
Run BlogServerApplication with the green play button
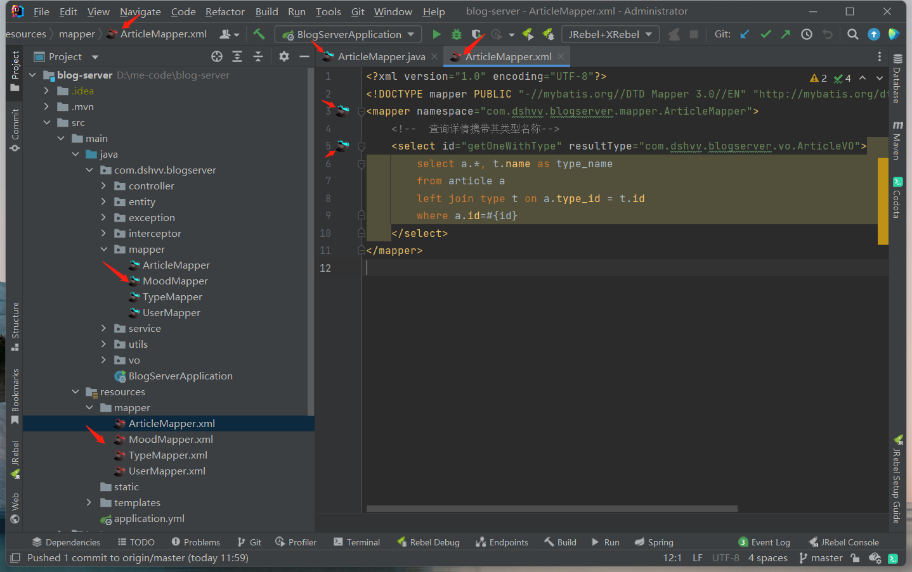coord(436,34)
